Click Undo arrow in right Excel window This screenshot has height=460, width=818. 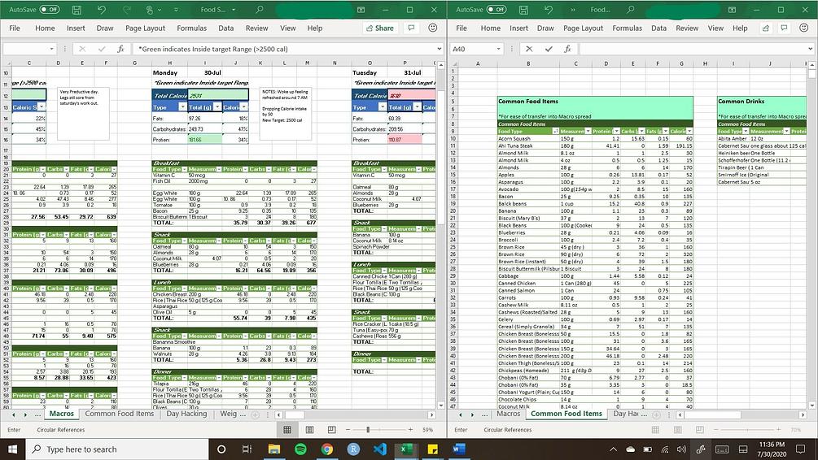[549, 10]
